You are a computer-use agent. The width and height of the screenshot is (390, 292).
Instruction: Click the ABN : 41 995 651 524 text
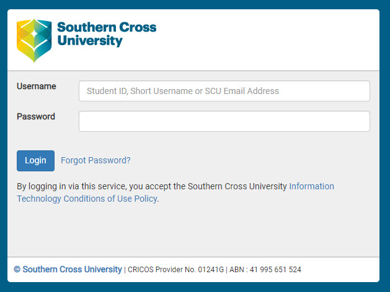pos(265,270)
